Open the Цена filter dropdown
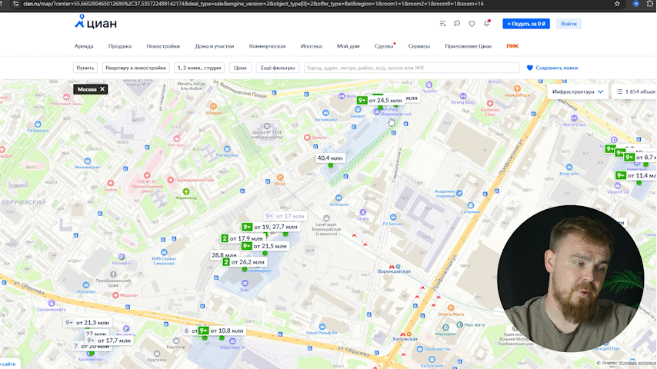This screenshot has height=369, width=657. pos(240,68)
